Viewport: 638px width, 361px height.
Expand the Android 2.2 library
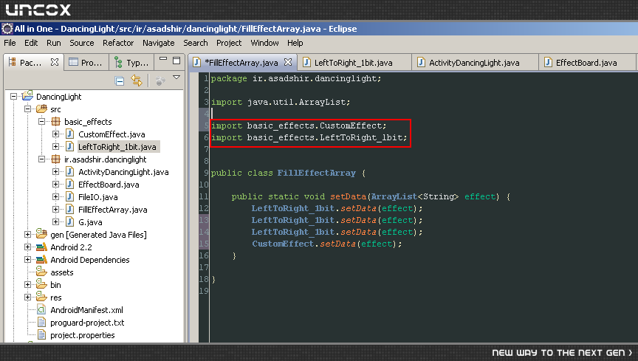tap(27, 247)
